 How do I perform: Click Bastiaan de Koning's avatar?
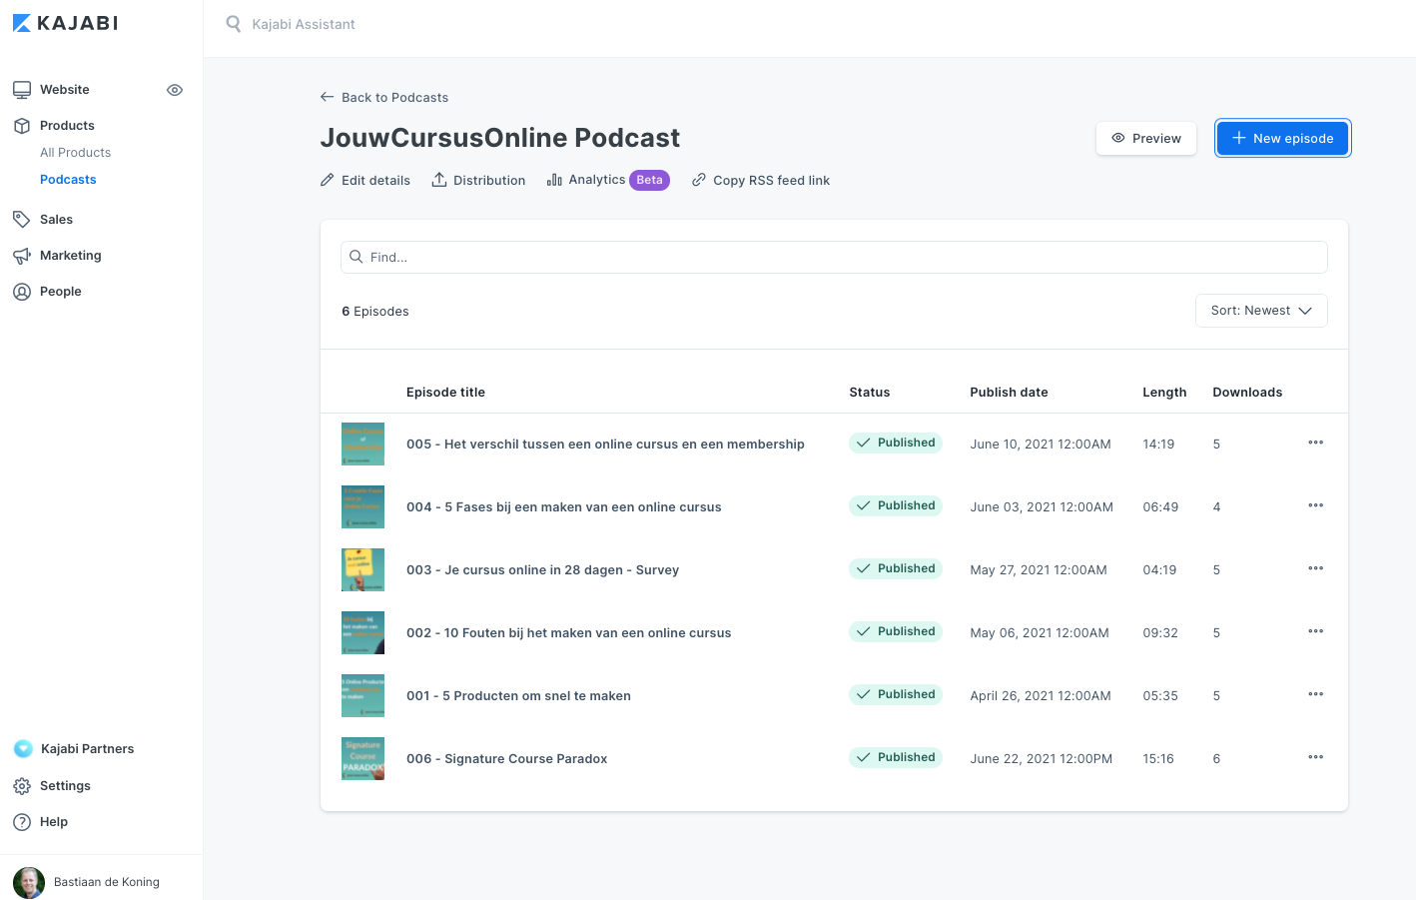coord(29,882)
